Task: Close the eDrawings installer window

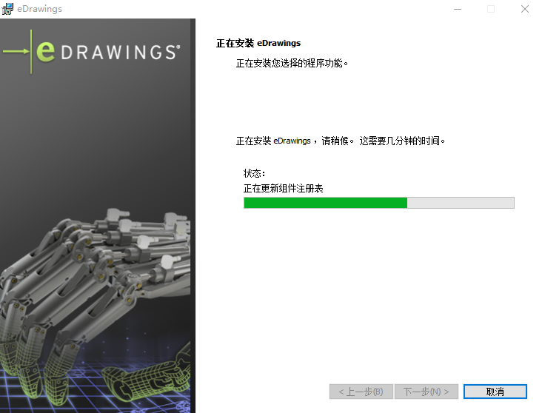Action: pos(524,9)
